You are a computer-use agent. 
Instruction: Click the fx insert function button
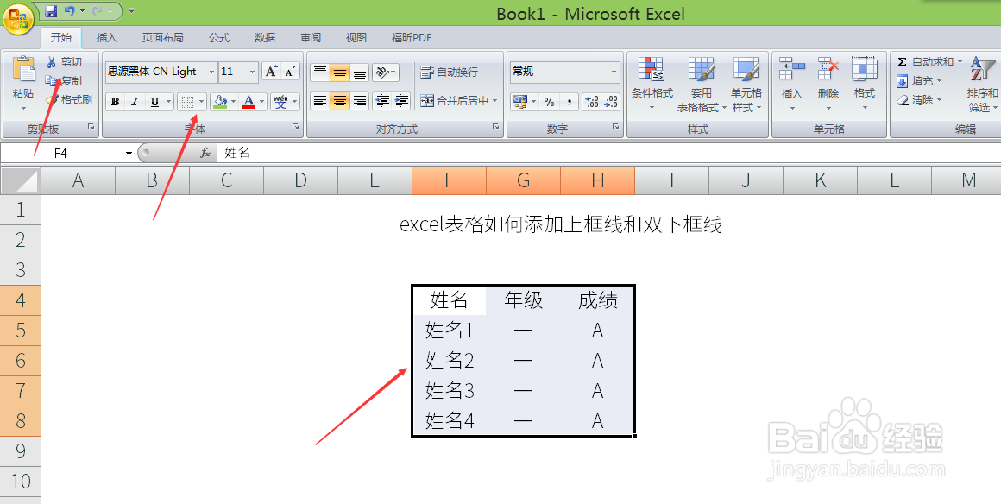(x=205, y=154)
